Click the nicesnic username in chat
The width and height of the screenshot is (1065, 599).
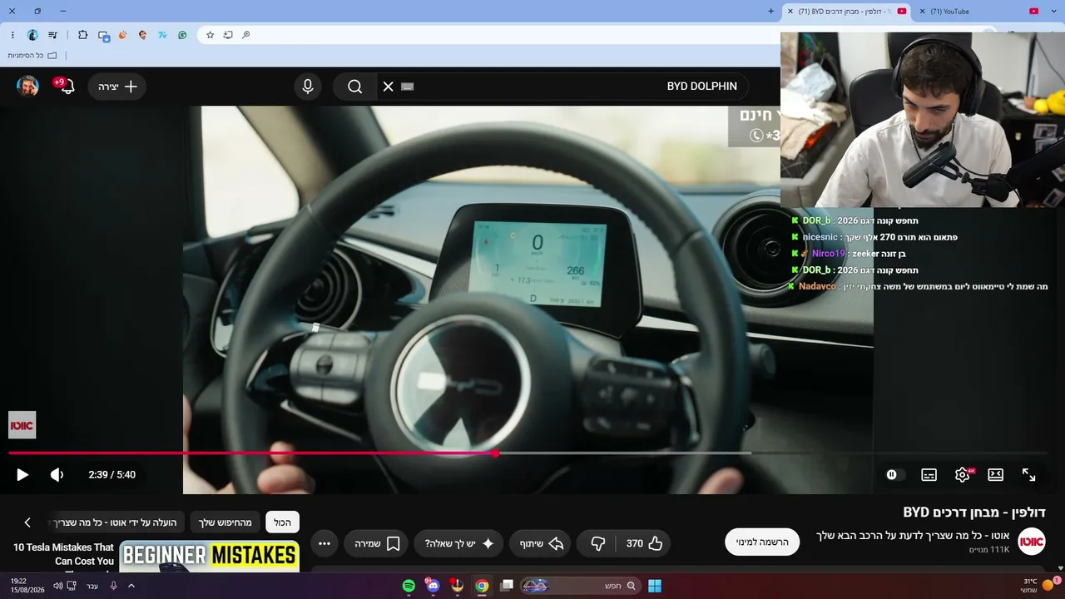(820, 237)
